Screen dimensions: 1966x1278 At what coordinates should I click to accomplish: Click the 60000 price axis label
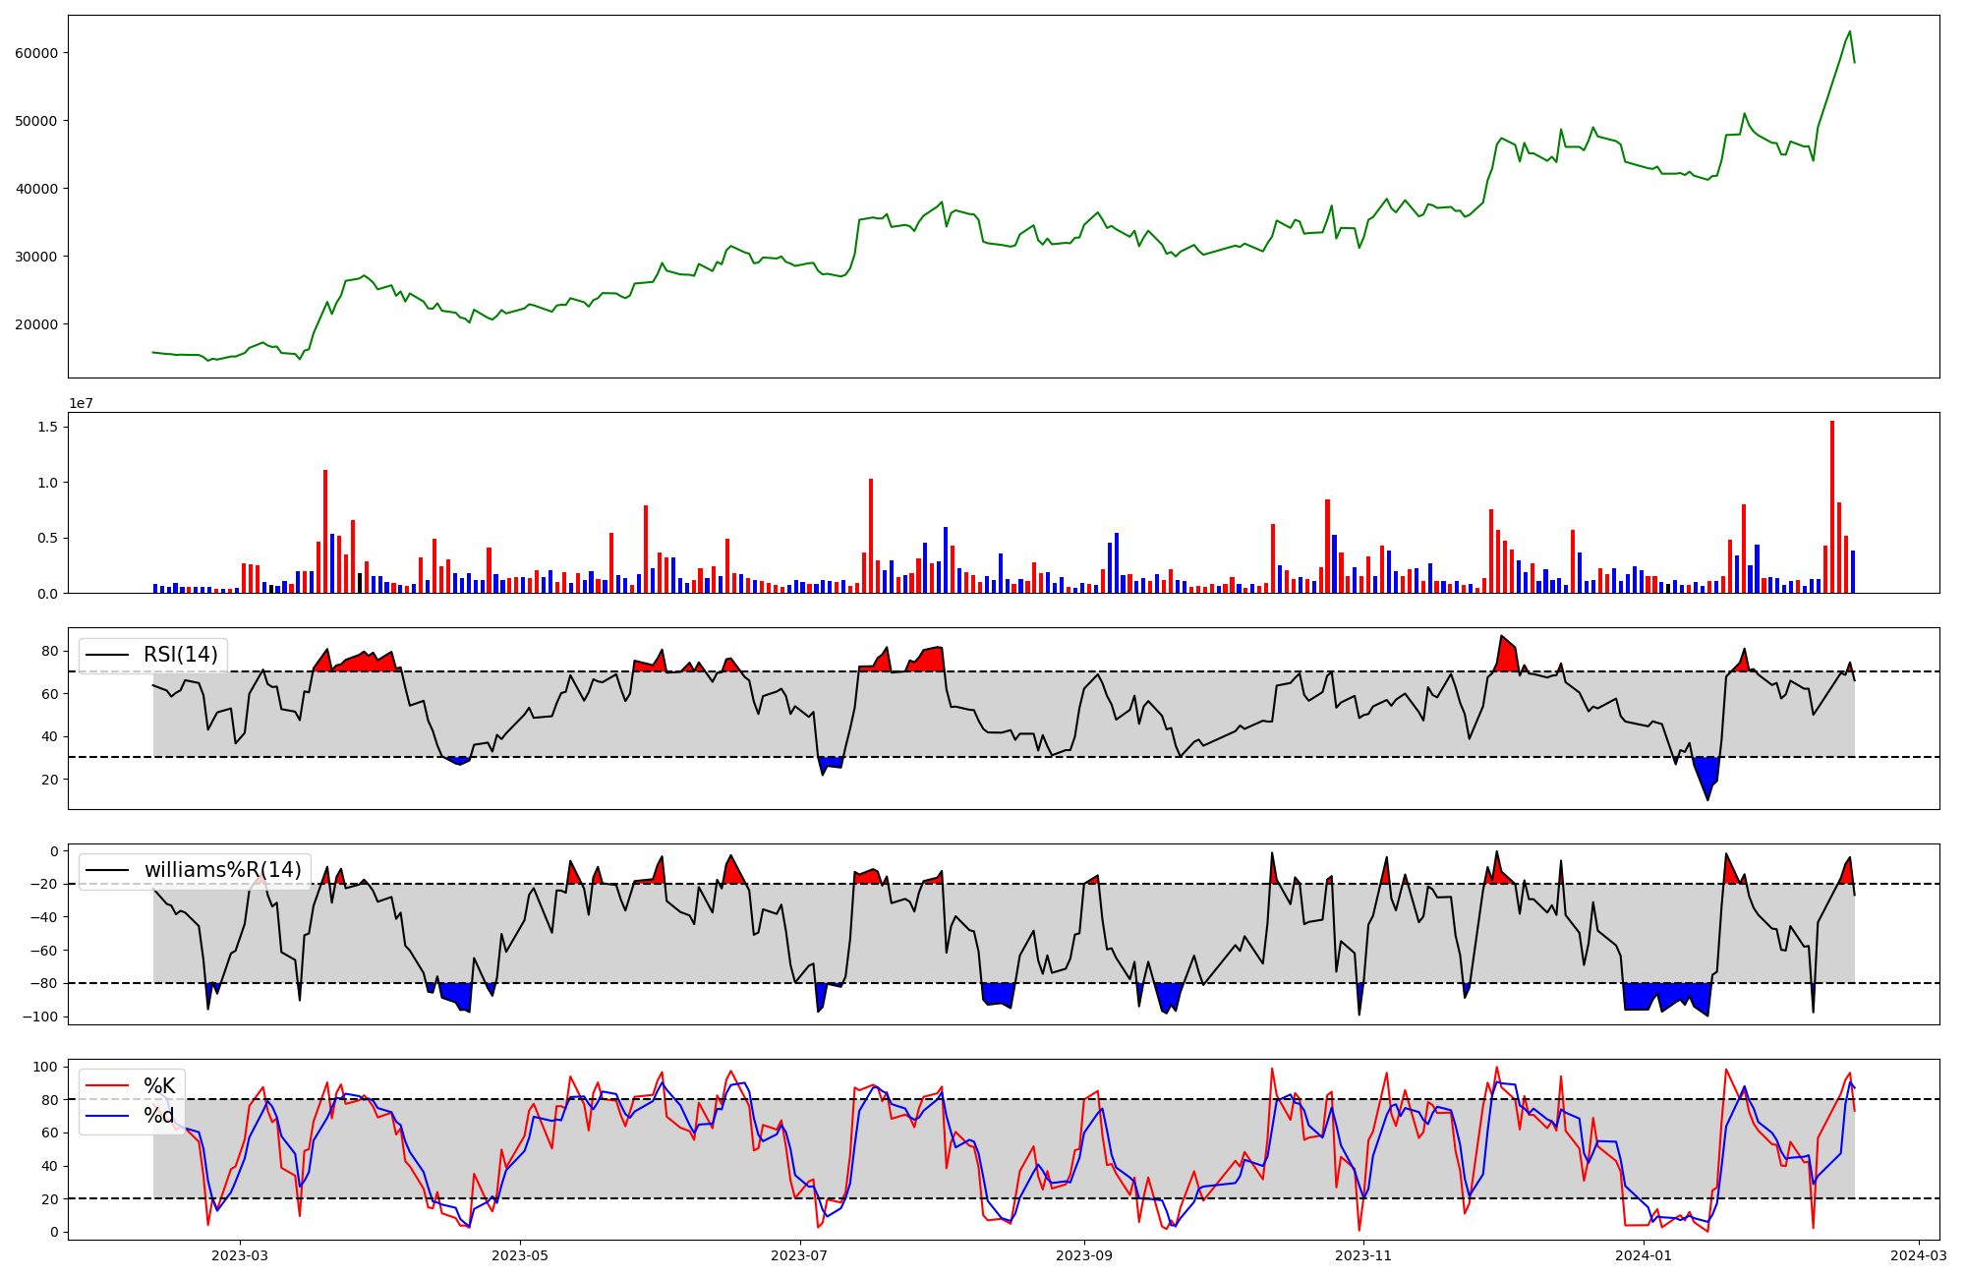(x=36, y=53)
